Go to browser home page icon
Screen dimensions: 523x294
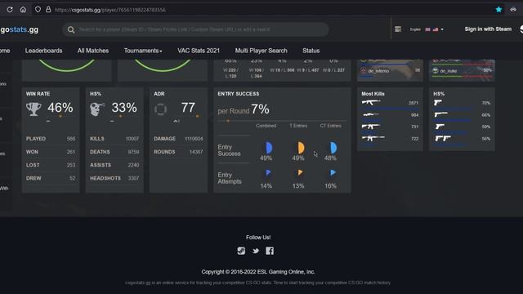pyautogui.click(x=23, y=10)
